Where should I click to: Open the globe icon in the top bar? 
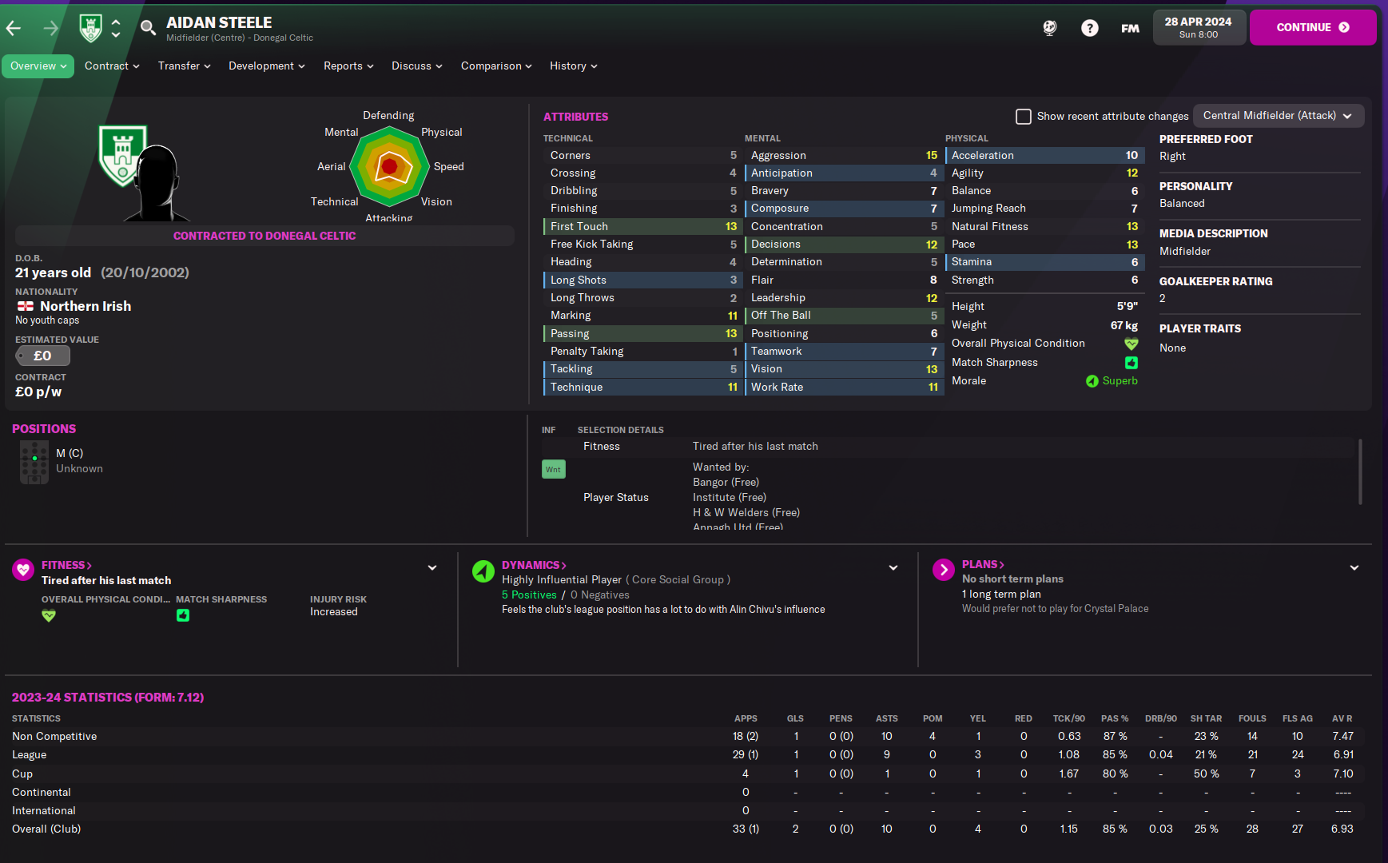click(x=1050, y=28)
